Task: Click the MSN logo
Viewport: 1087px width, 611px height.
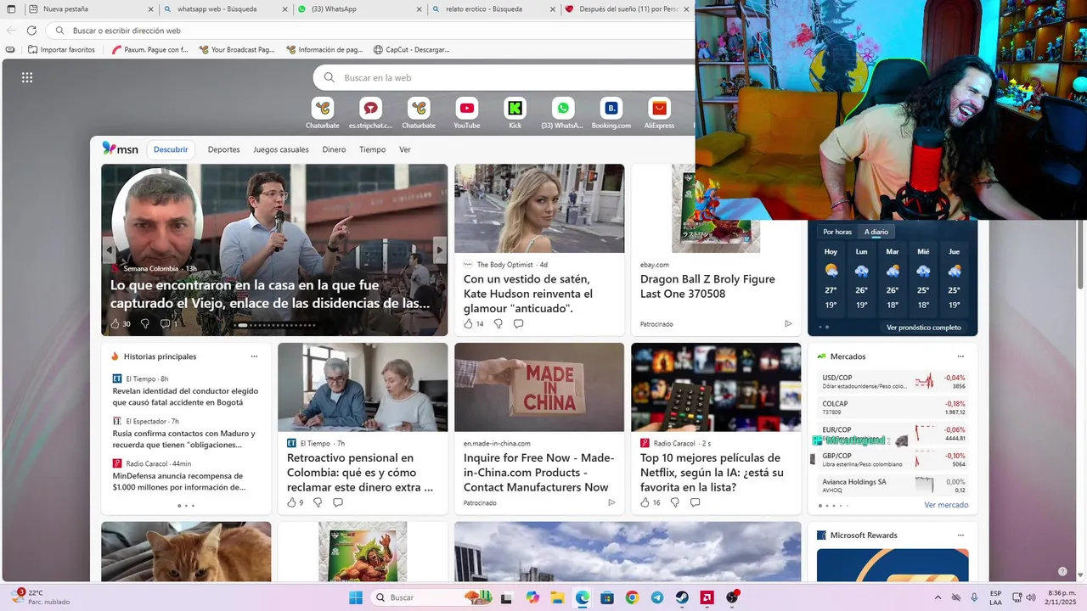Action: point(120,149)
